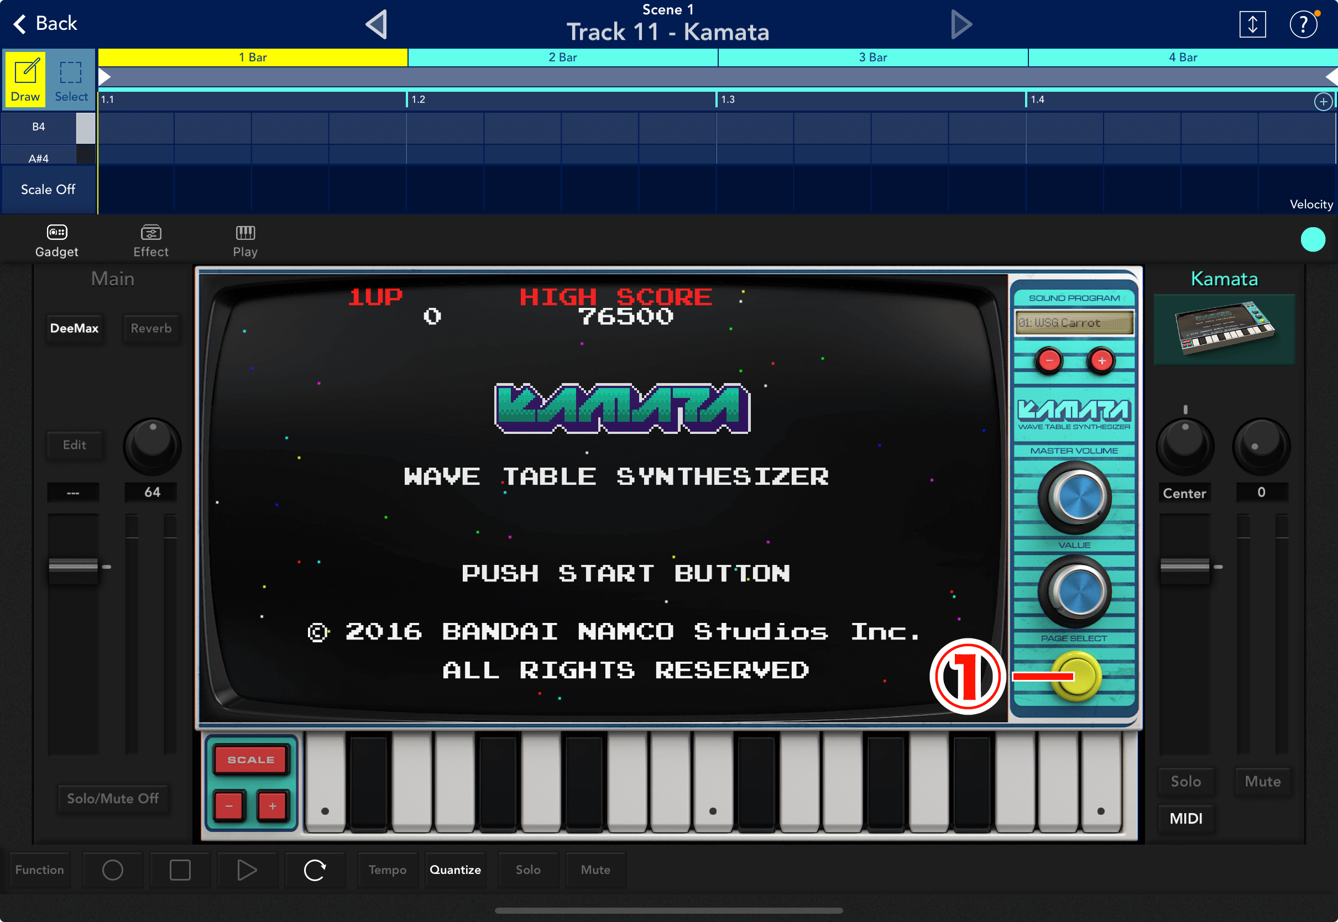This screenshot has height=922, width=1338.
Task: Adjust the Main reverb knob showing 64
Action: click(x=153, y=447)
